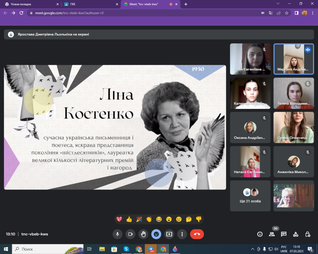Toggle the camera on or off
Viewport: 318px width, 254px height.
coord(130,234)
